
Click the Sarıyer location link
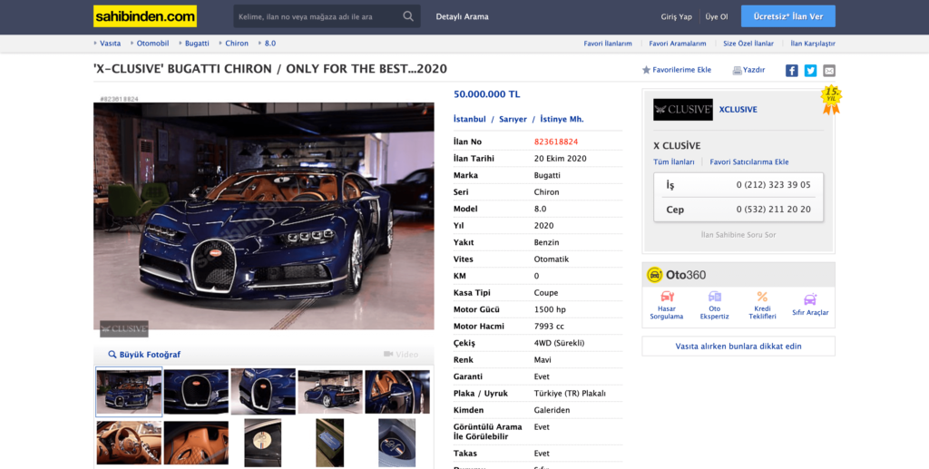click(513, 119)
